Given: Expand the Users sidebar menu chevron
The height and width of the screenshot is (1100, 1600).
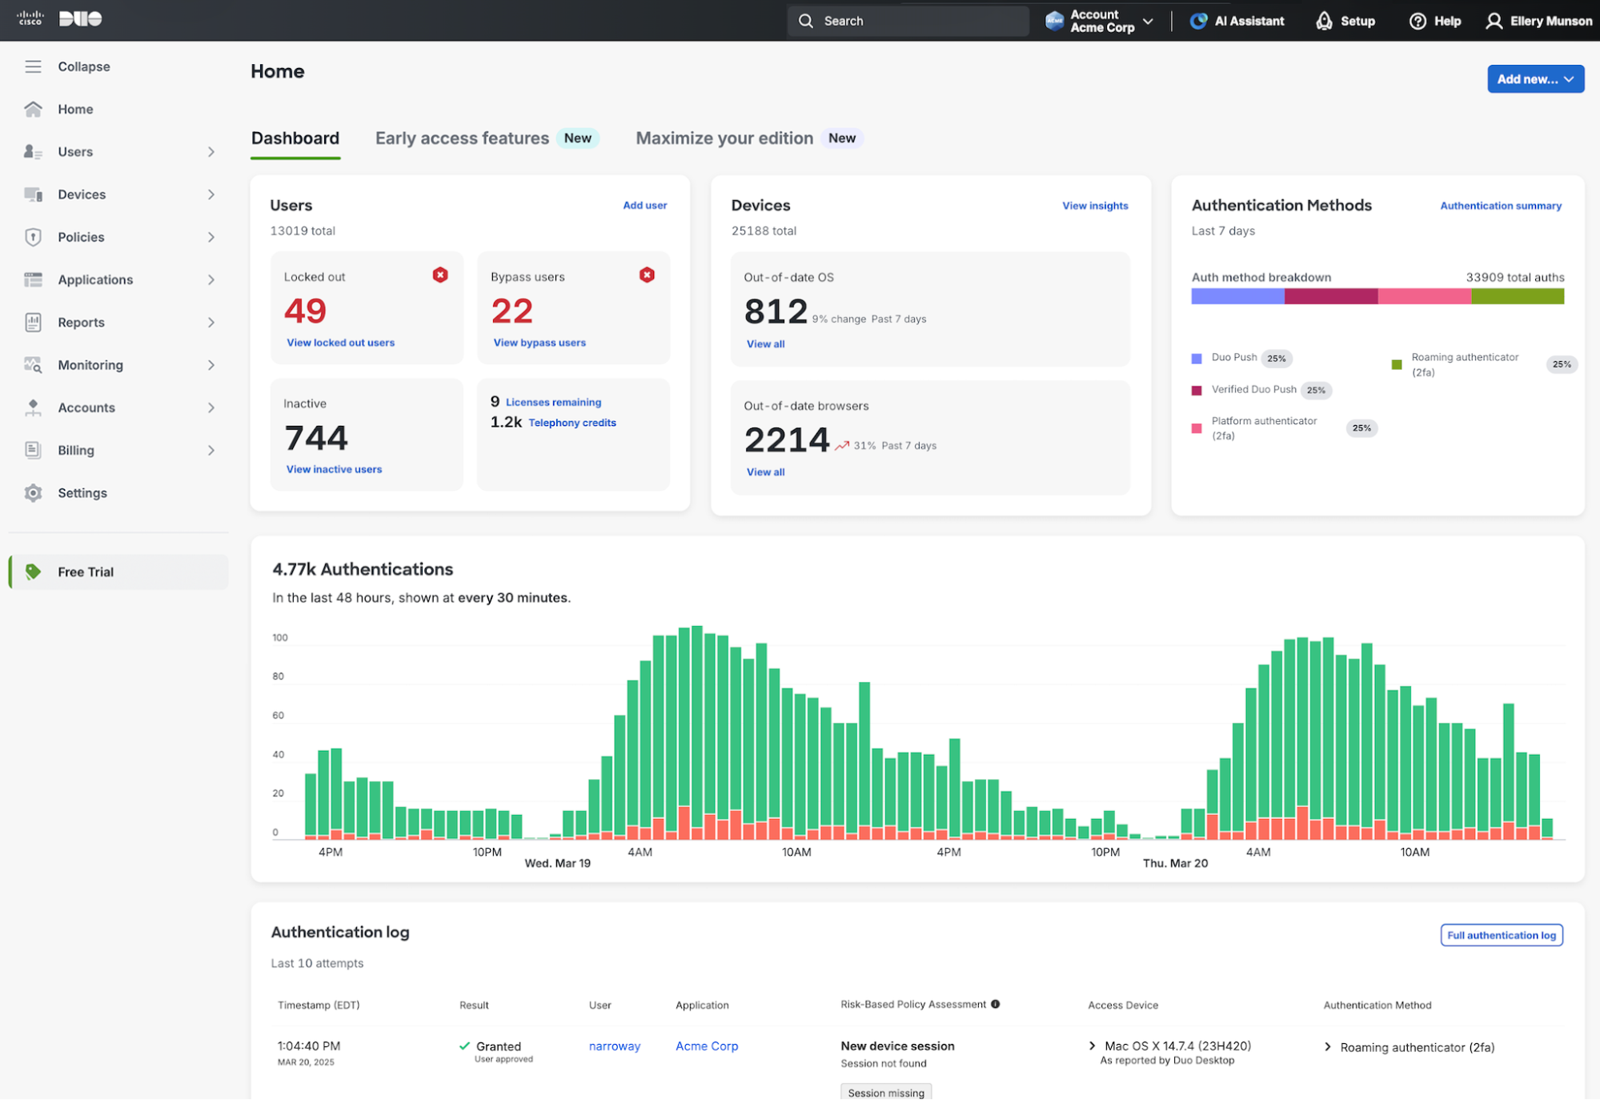Looking at the screenshot, I should point(211,151).
